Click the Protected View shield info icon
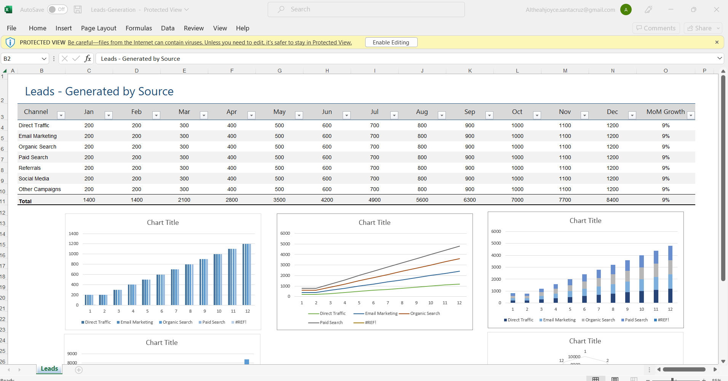 tap(10, 43)
